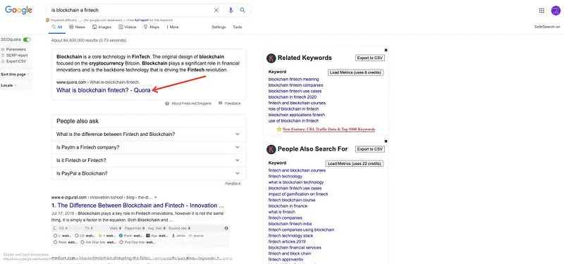
Task: Open 'What is blockchain fintech? - Quora' link
Action: pos(103,91)
